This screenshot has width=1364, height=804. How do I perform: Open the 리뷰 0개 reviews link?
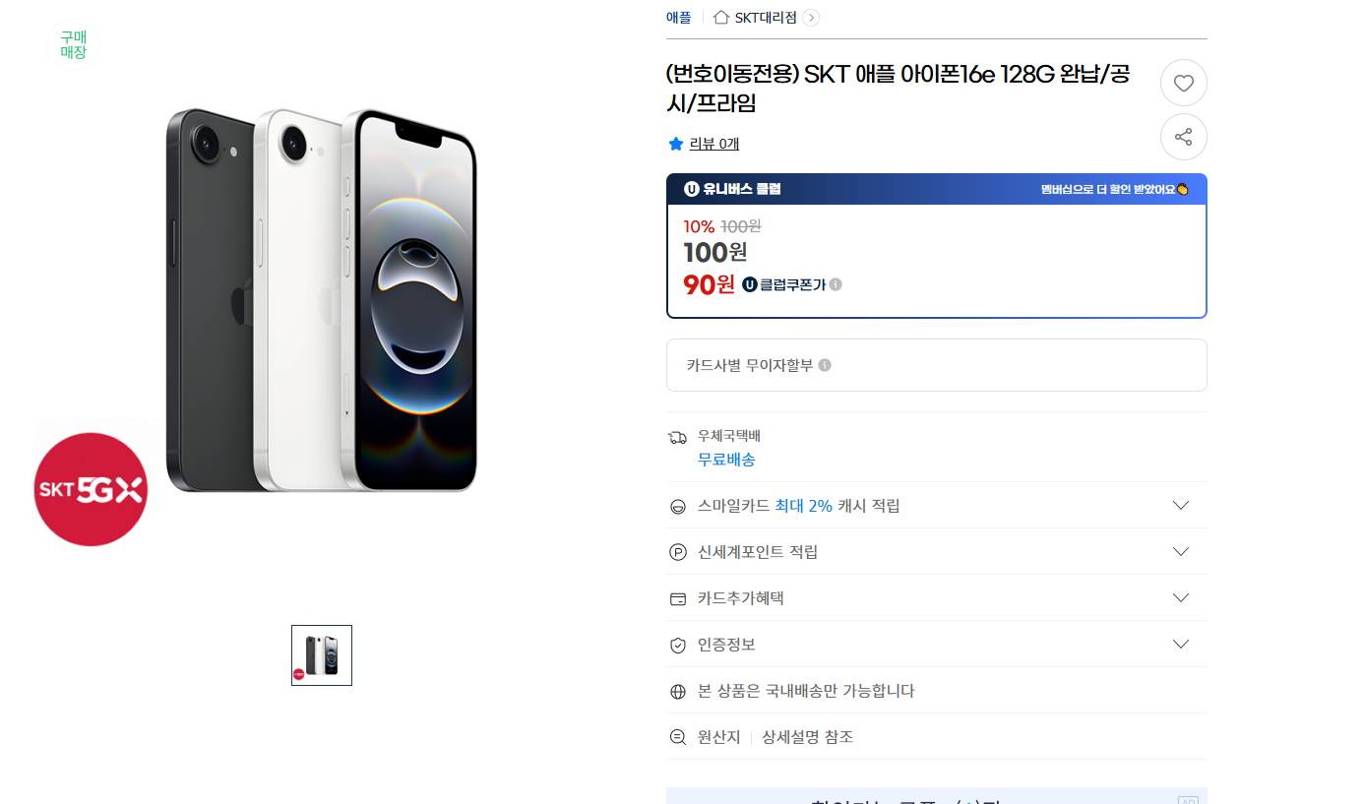pos(714,144)
